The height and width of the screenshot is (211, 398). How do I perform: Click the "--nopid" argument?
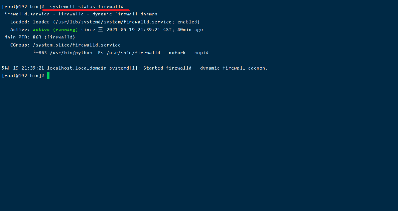pos(200,53)
